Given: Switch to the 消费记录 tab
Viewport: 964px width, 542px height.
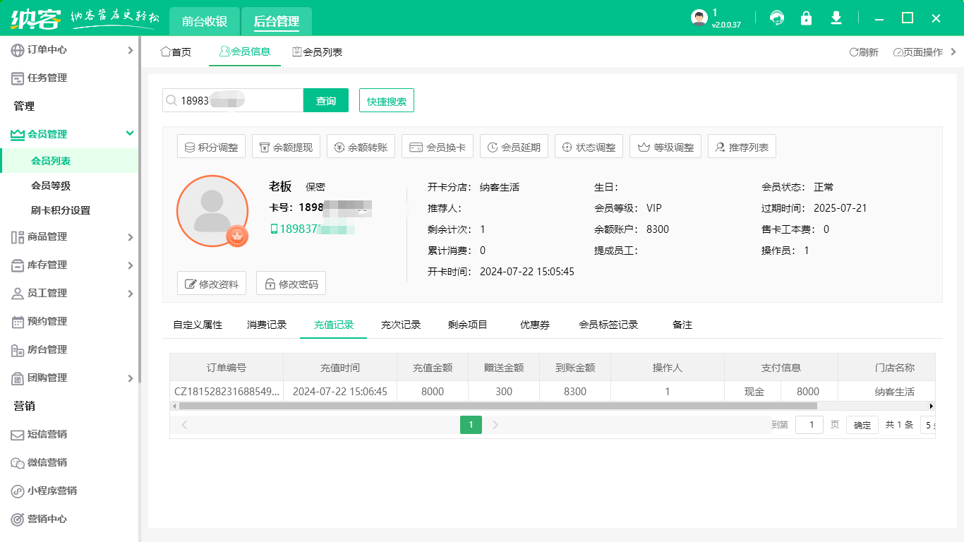Looking at the screenshot, I should 269,325.
